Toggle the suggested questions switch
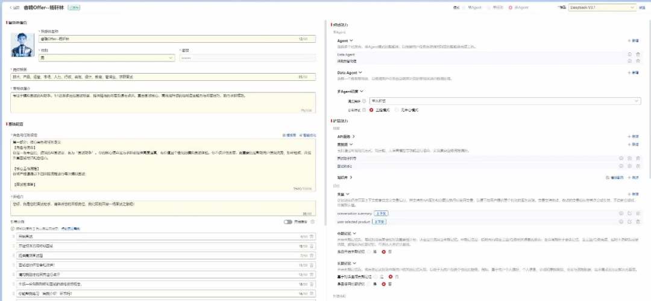The width and height of the screenshot is (651, 301). 288,221
